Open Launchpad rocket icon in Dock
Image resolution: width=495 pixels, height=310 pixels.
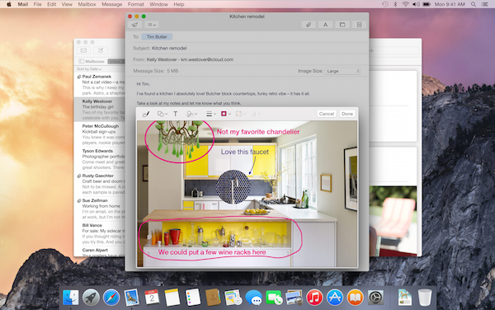(91, 298)
